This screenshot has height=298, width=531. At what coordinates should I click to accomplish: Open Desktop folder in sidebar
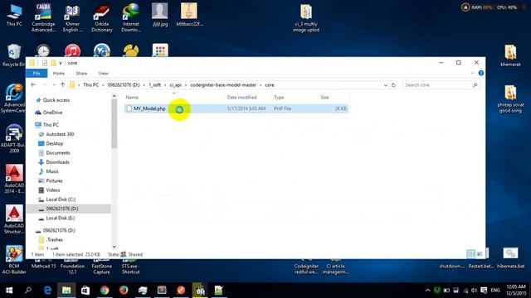tap(54, 143)
